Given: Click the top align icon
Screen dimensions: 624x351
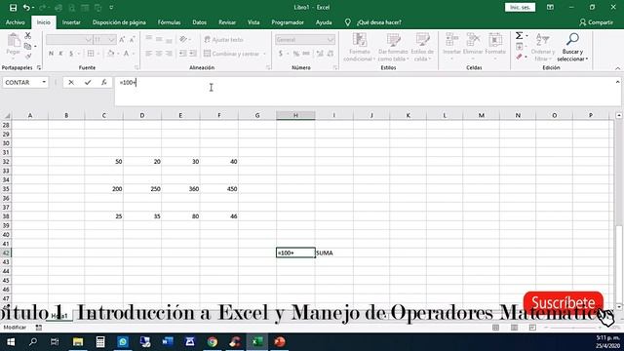Looking at the screenshot, I should click(x=148, y=39).
